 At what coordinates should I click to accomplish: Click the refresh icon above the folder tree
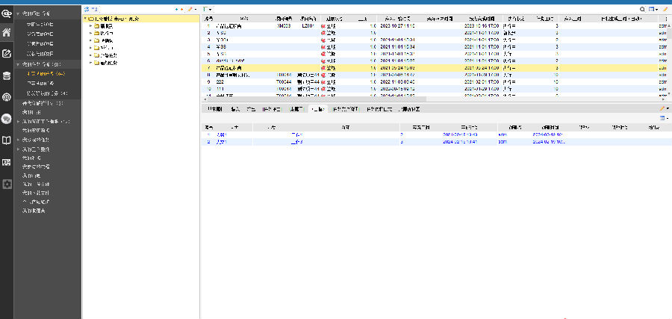86,9
